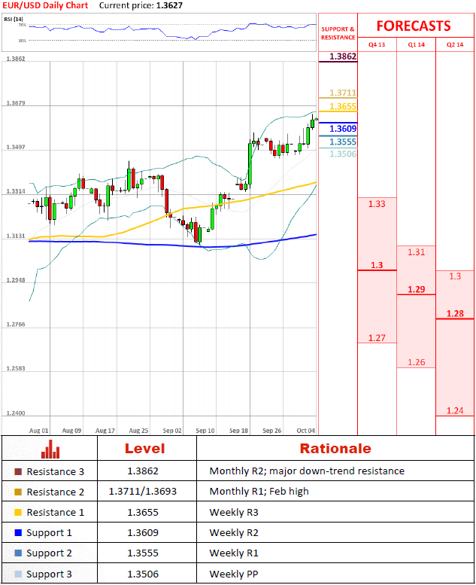Click the Q1 14 upper forecast 1.31
The width and height of the screenshot is (476, 585).
[x=416, y=251]
